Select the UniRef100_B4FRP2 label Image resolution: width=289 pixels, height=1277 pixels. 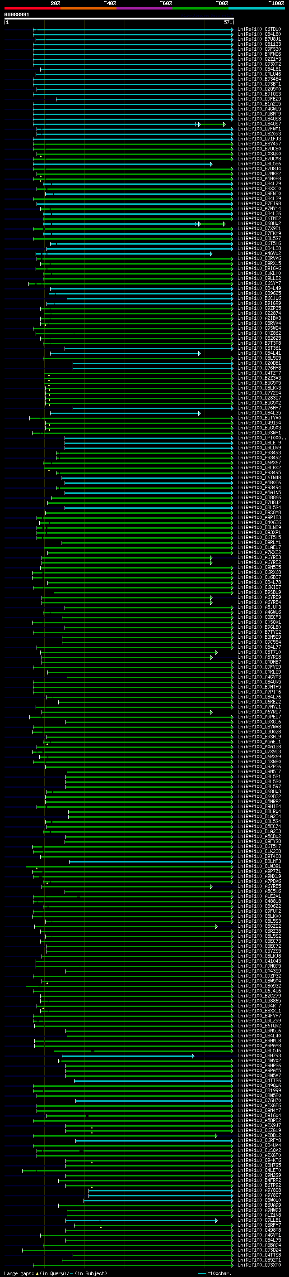(x=259, y=1180)
